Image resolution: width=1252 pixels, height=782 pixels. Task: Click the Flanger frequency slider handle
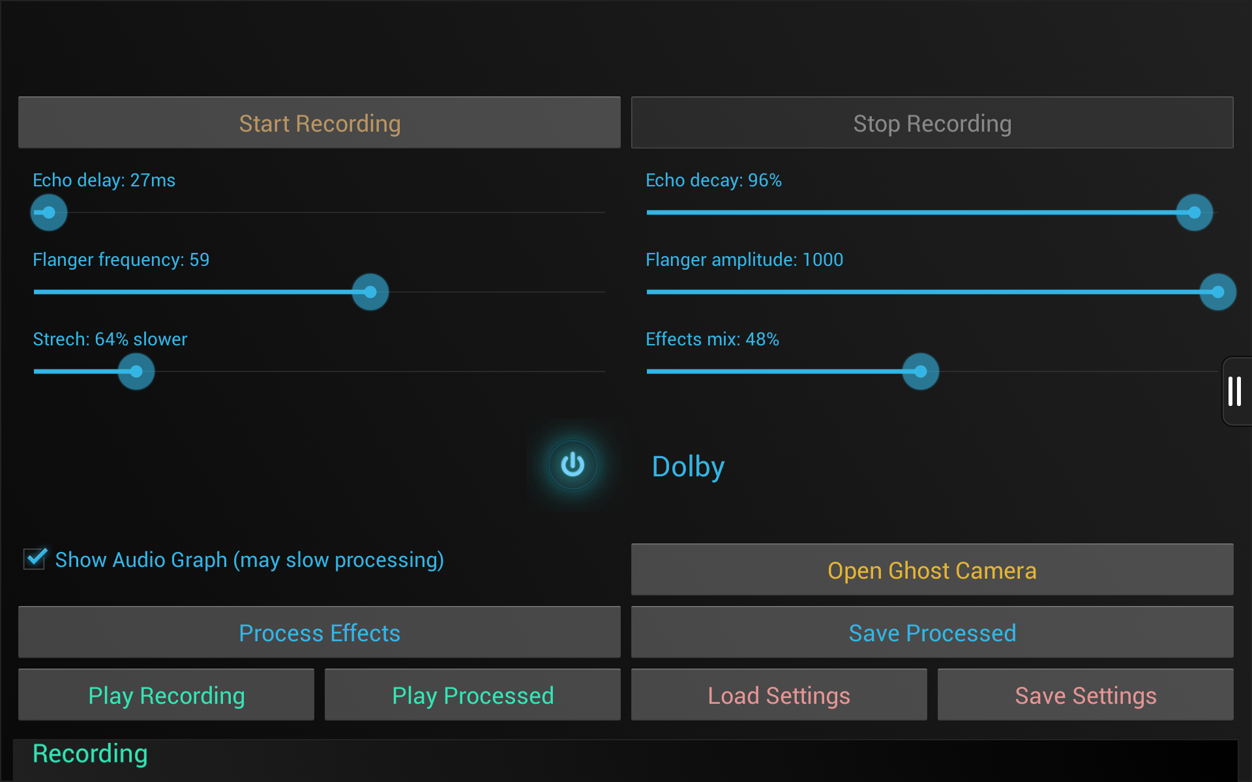pos(370,292)
